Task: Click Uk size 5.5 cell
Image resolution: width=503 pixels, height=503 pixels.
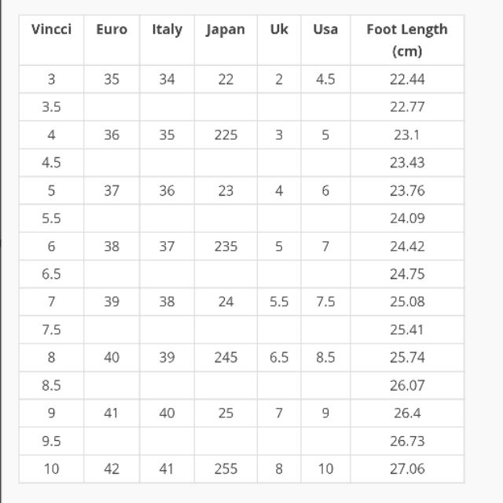Action: [279, 302]
